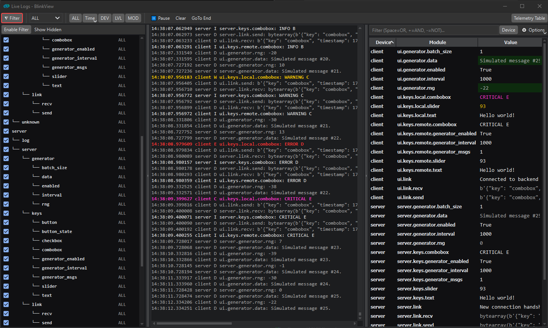The image size is (548, 328).
Task: Open Options with the gear icon
Action: (534, 30)
